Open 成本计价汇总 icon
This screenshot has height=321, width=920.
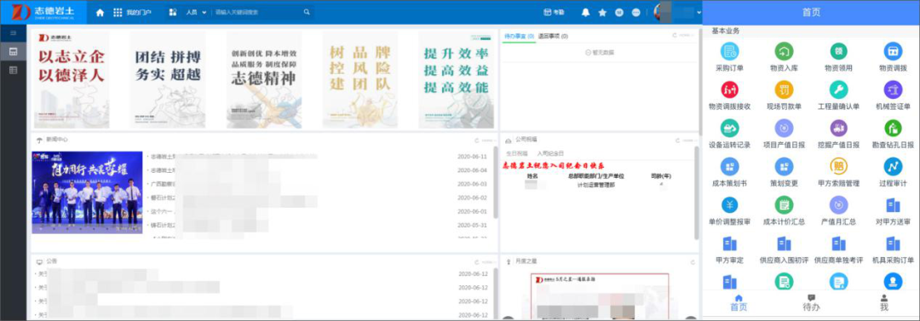(784, 205)
